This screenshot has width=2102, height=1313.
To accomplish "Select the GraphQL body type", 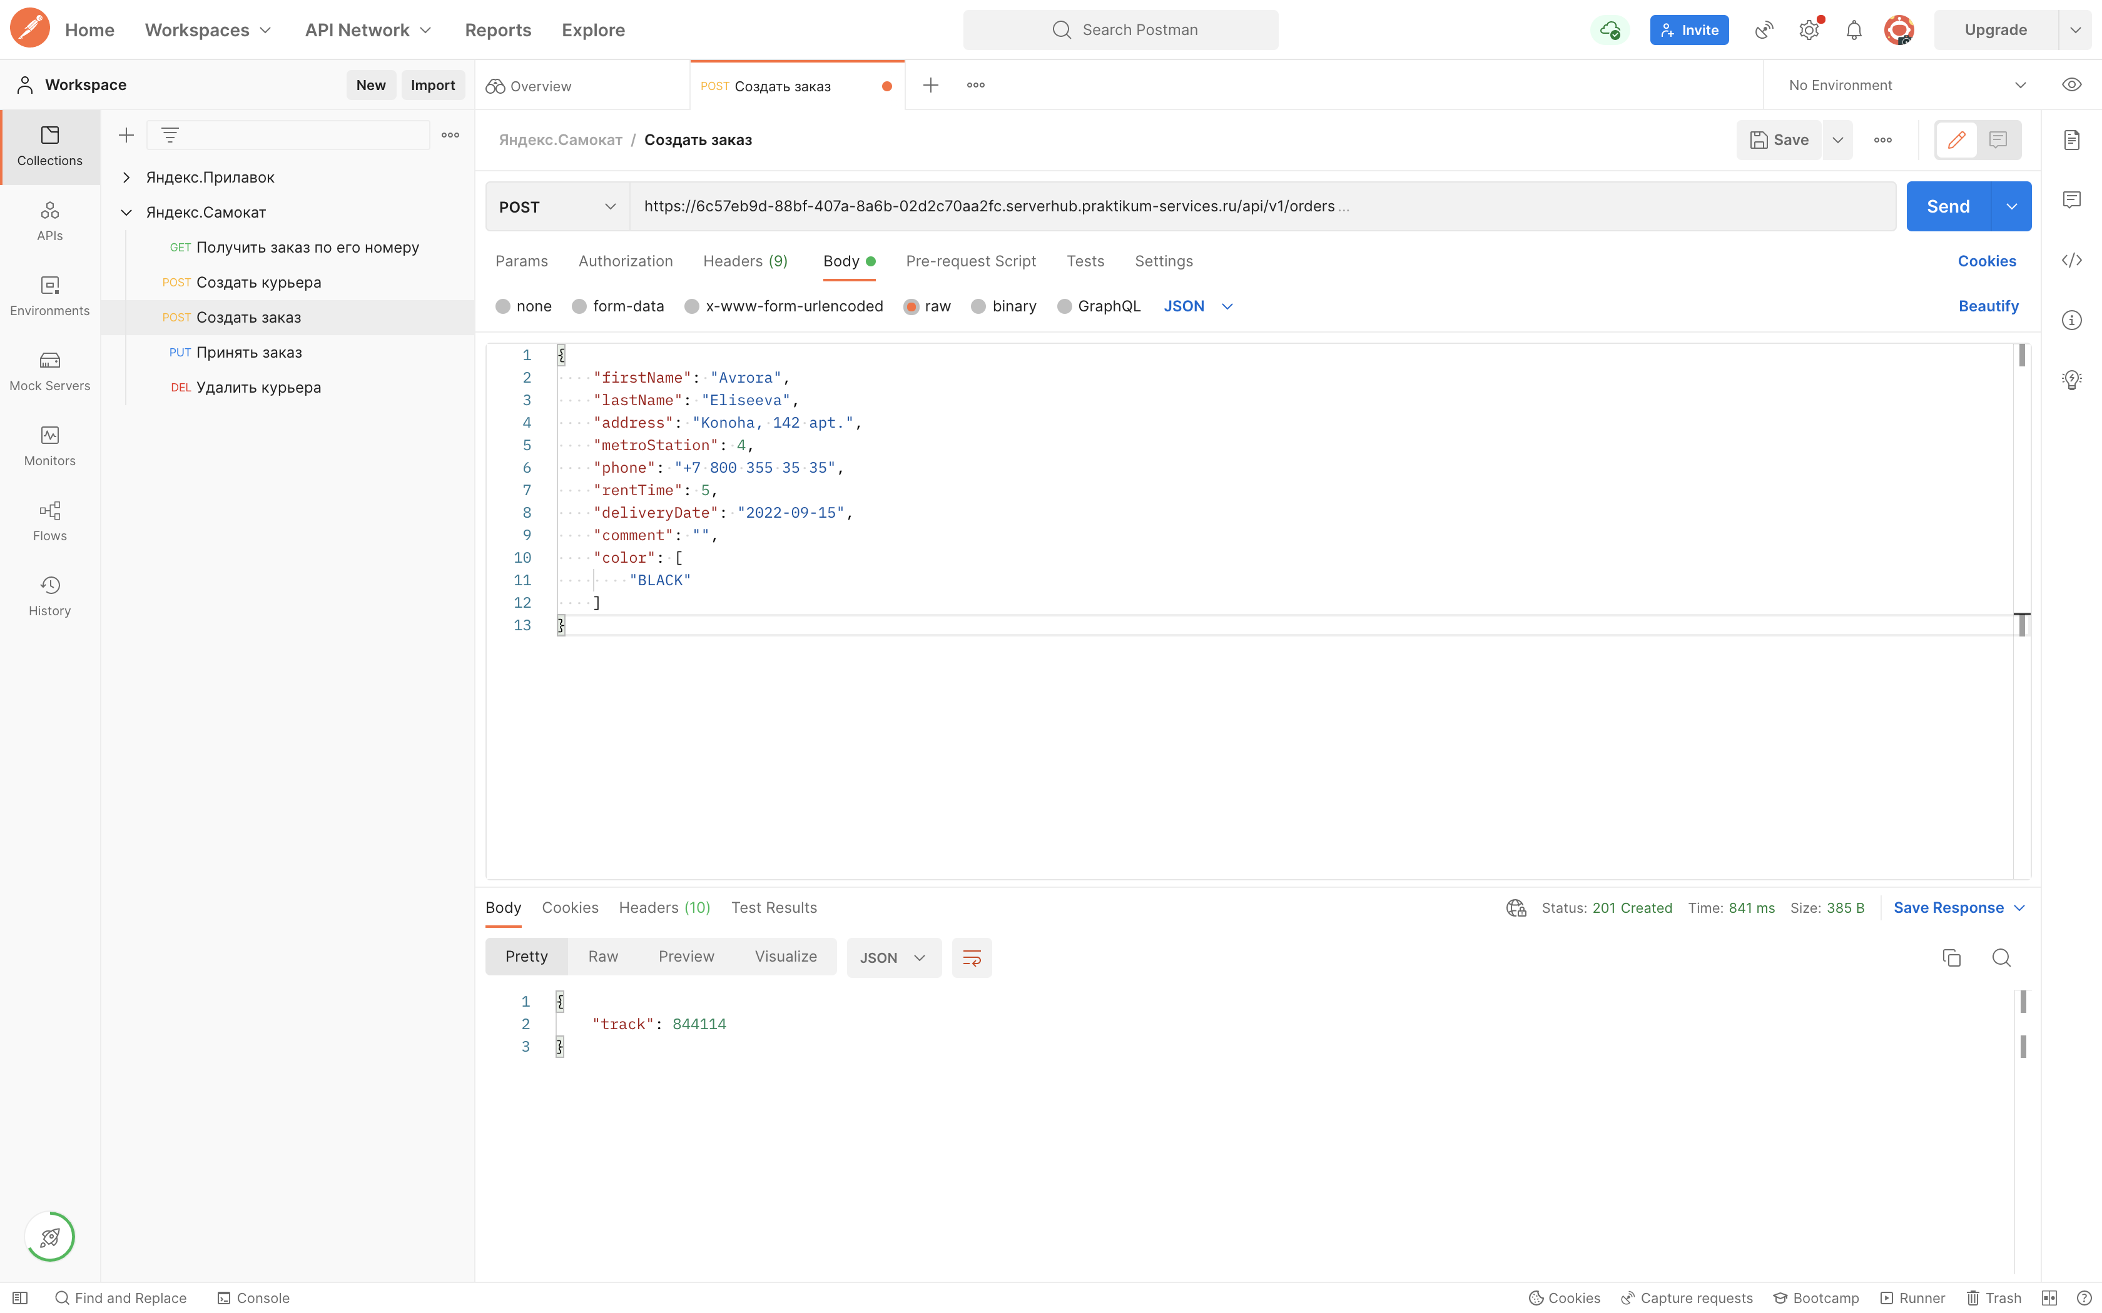I will [x=1099, y=306].
